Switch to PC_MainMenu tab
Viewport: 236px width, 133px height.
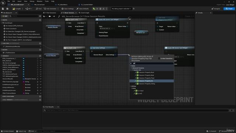click(62, 5)
